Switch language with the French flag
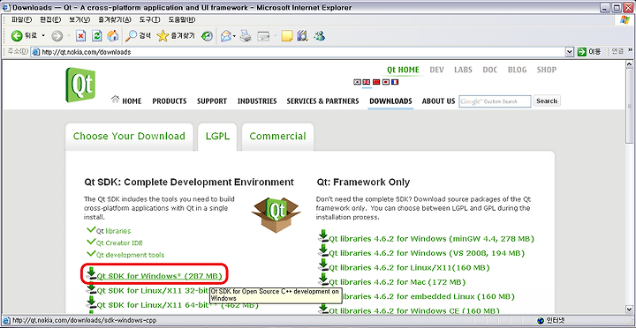The width and height of the screenshot is (636, 328). 395,82
